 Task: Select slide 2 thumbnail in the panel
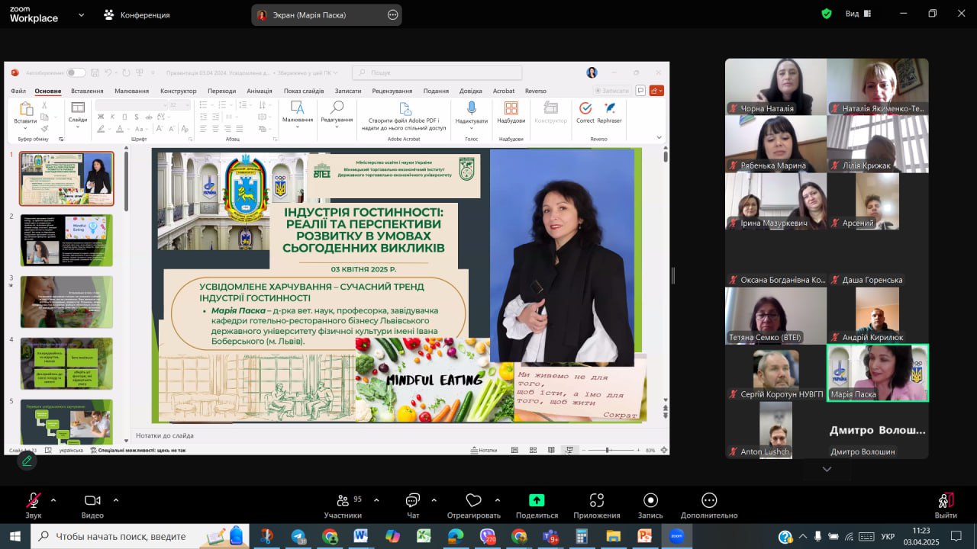pyautogui.click(x=66, y=240)
